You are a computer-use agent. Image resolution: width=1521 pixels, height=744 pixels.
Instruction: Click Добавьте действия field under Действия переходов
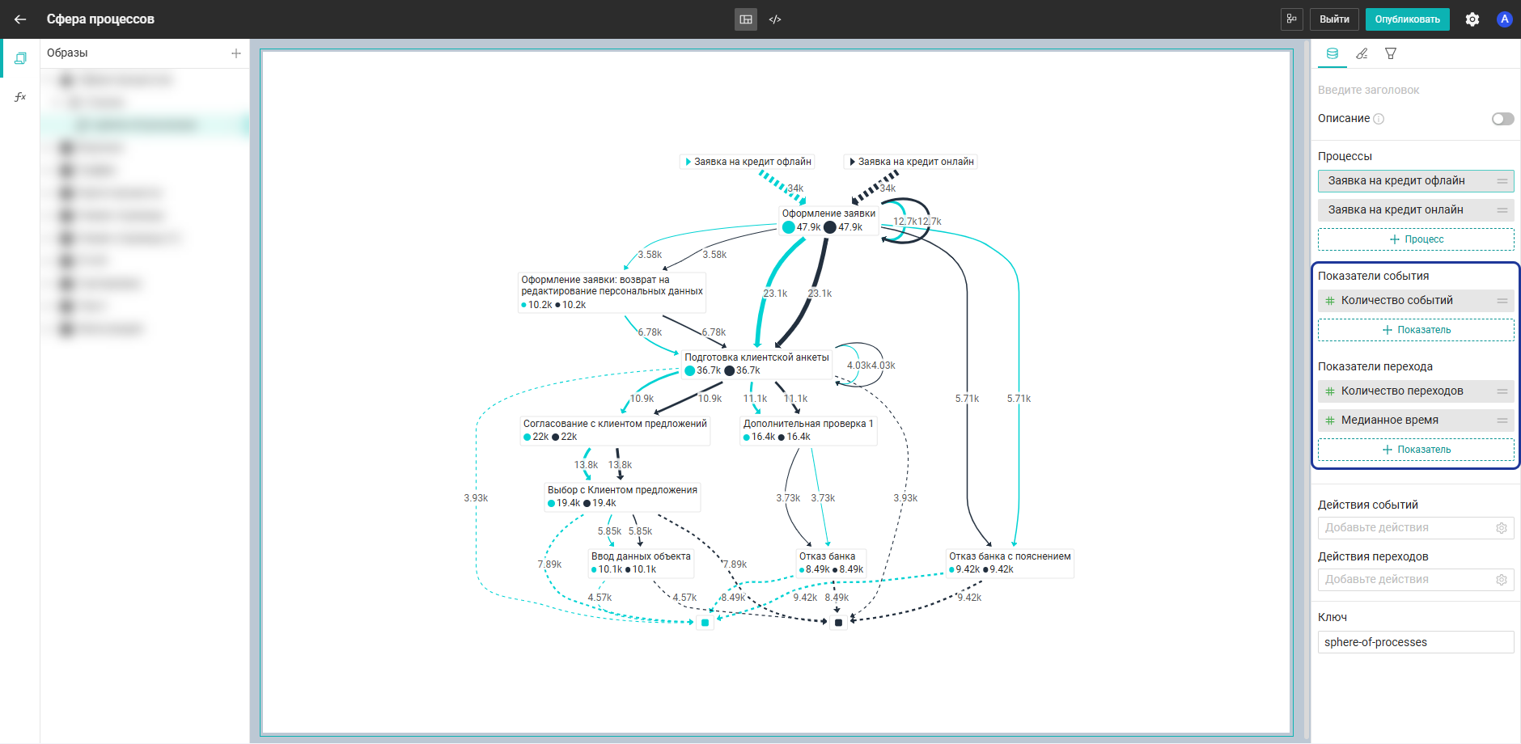tap(1416, 580)
